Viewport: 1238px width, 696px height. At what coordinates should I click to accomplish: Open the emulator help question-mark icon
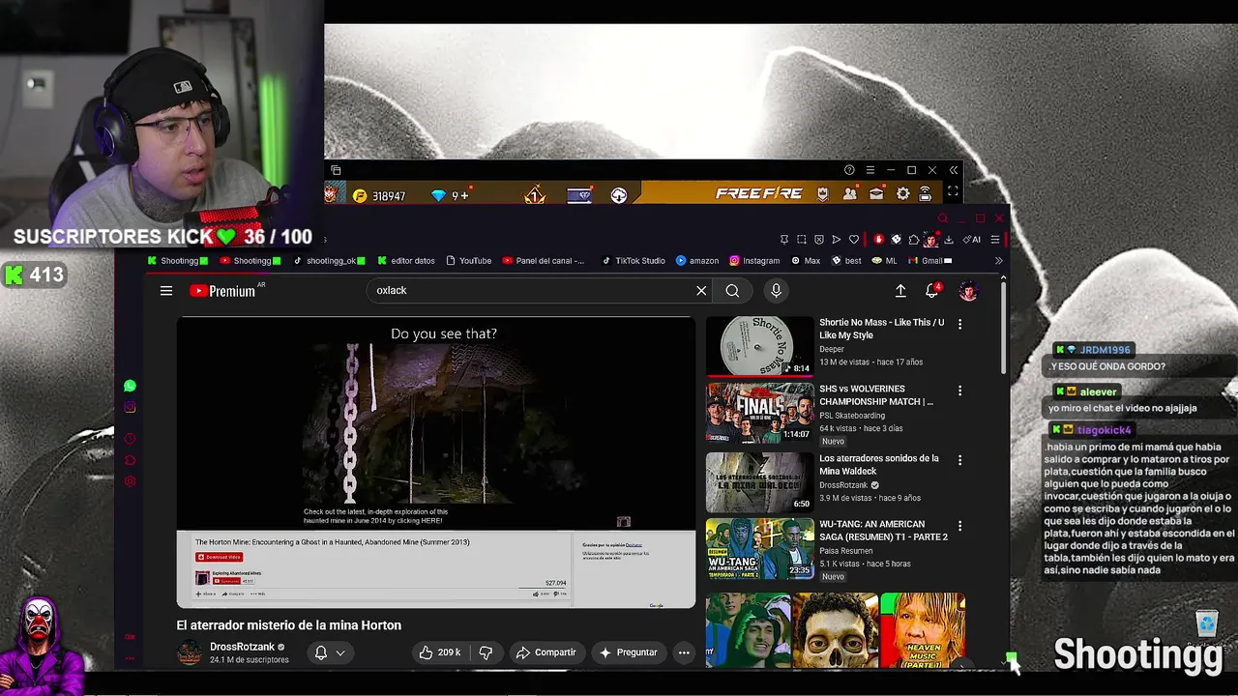click(849, 170)
